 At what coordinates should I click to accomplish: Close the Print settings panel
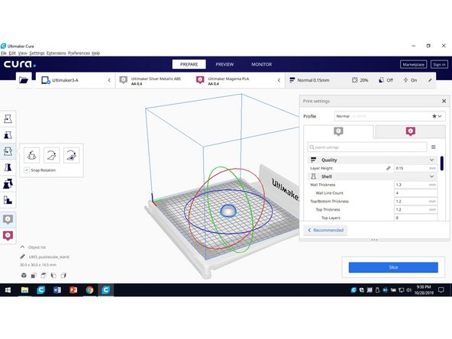(x=444, y=101)
